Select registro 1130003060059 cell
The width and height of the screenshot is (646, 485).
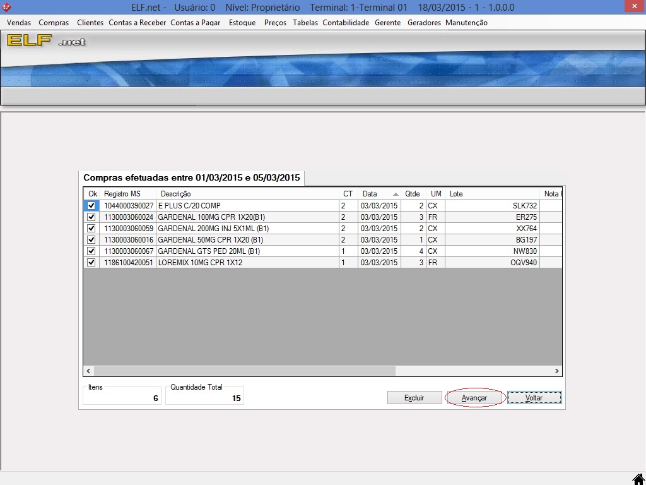pyautogui.click(x=128, y=228)
